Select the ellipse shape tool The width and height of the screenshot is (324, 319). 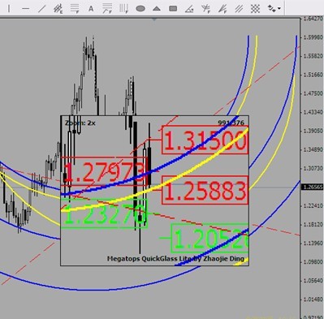point(140,9)
